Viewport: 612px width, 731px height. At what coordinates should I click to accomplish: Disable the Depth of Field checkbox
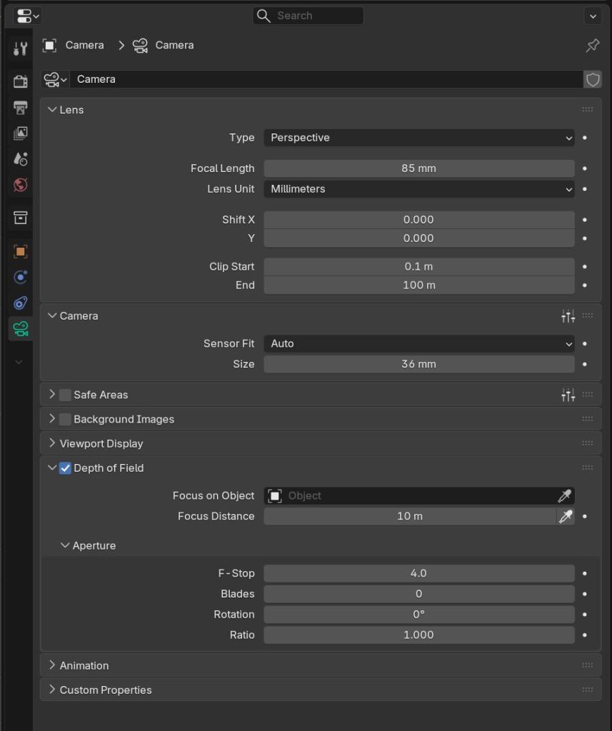[x=65, y=468]
